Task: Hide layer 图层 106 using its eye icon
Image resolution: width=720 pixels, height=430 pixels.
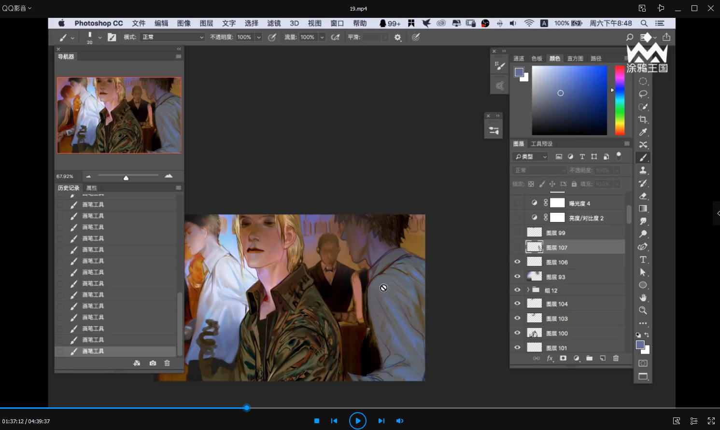Action: [517, 262]
